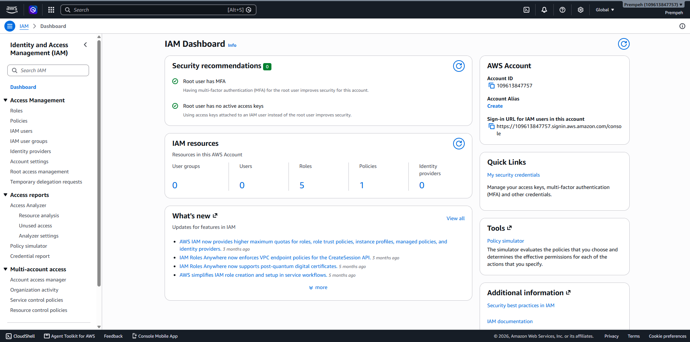Click the info circle at page right
The image size is (690, 342).
(682, 26)
